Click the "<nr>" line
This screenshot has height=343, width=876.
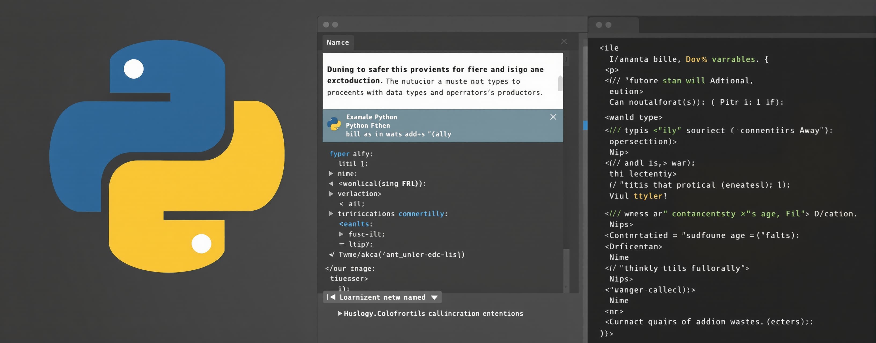click(614, 311)
